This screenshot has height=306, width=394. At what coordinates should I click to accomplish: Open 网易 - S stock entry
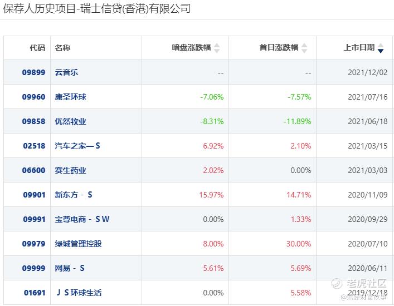click(x=70, y=268)
